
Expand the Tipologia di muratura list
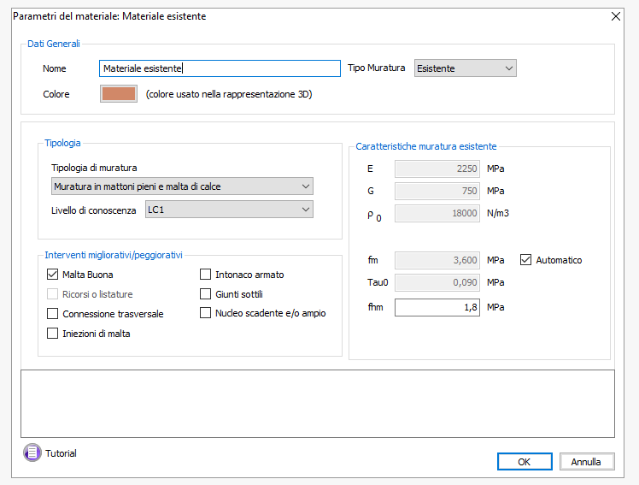182,186
